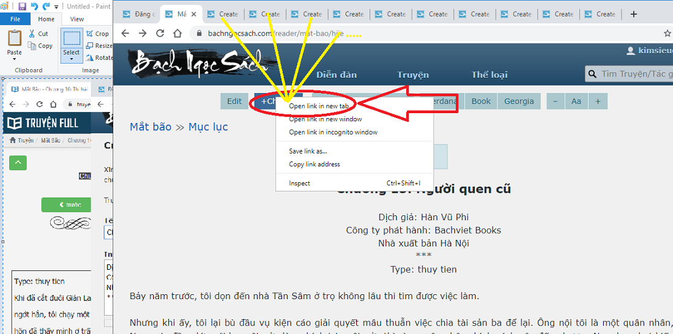Click the browser Home icon beside reload
673x334 pixels.
(x=178, y=34)
